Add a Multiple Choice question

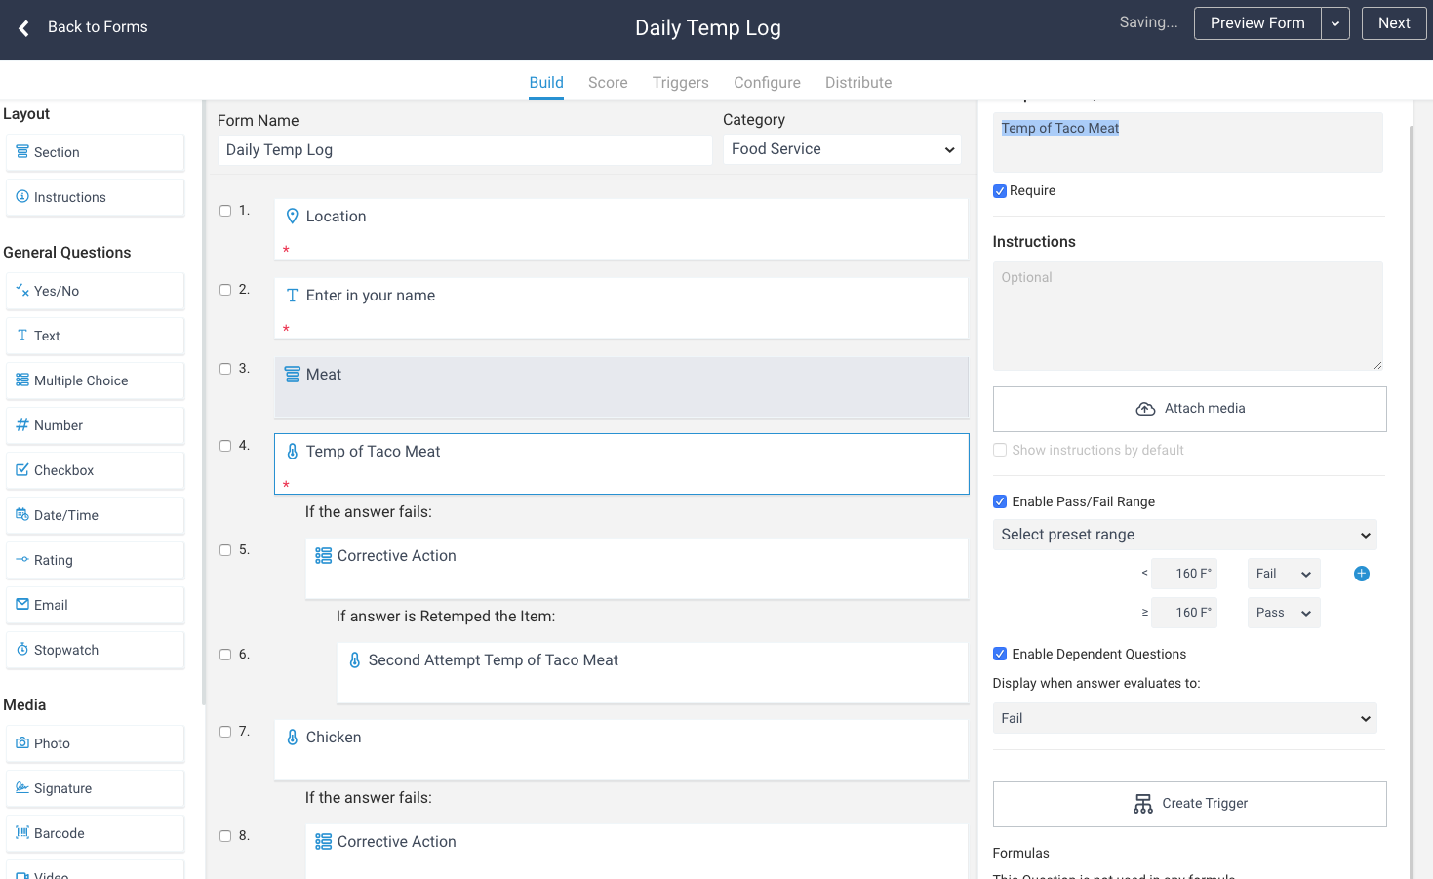click(95, 380)
